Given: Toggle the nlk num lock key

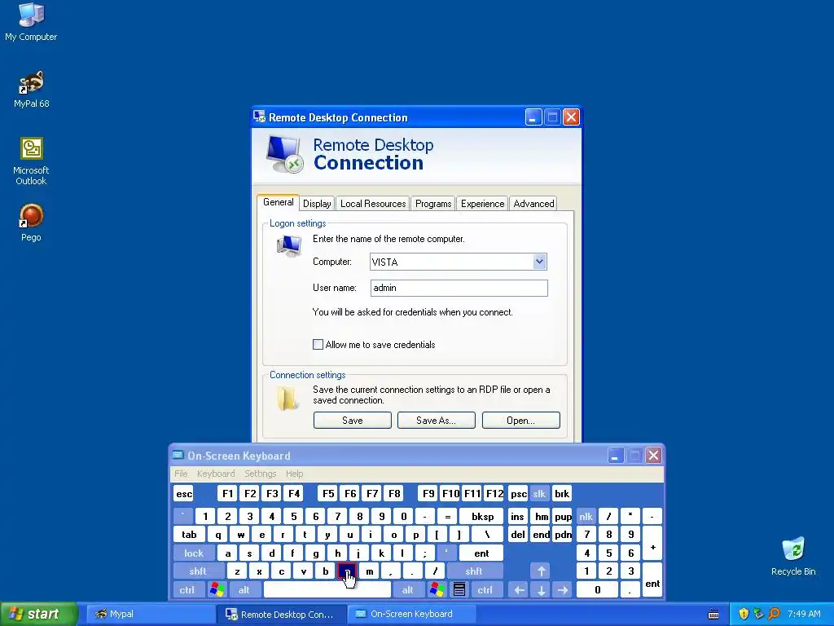Looking at the screenshot, I should pyautogui.click(x=586, y=516).
